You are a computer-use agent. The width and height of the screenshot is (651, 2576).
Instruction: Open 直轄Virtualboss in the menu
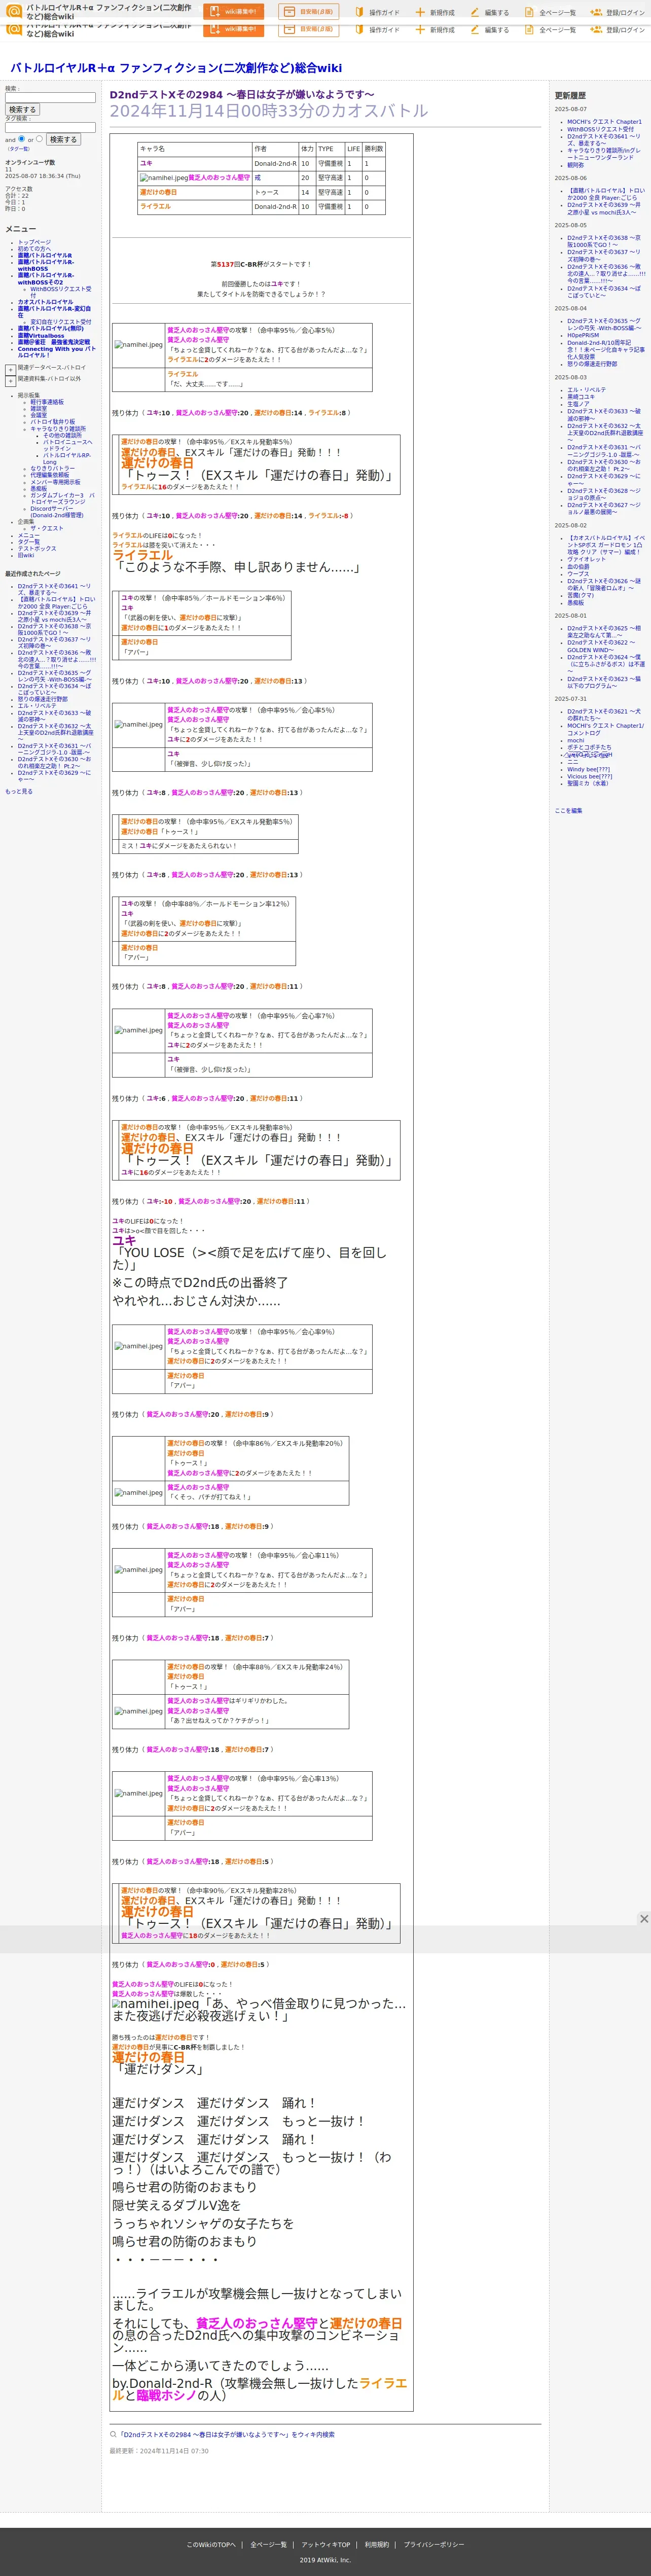pos(41,336)
